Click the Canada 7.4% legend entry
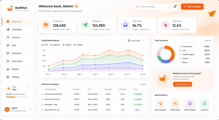 click(195, 58)
